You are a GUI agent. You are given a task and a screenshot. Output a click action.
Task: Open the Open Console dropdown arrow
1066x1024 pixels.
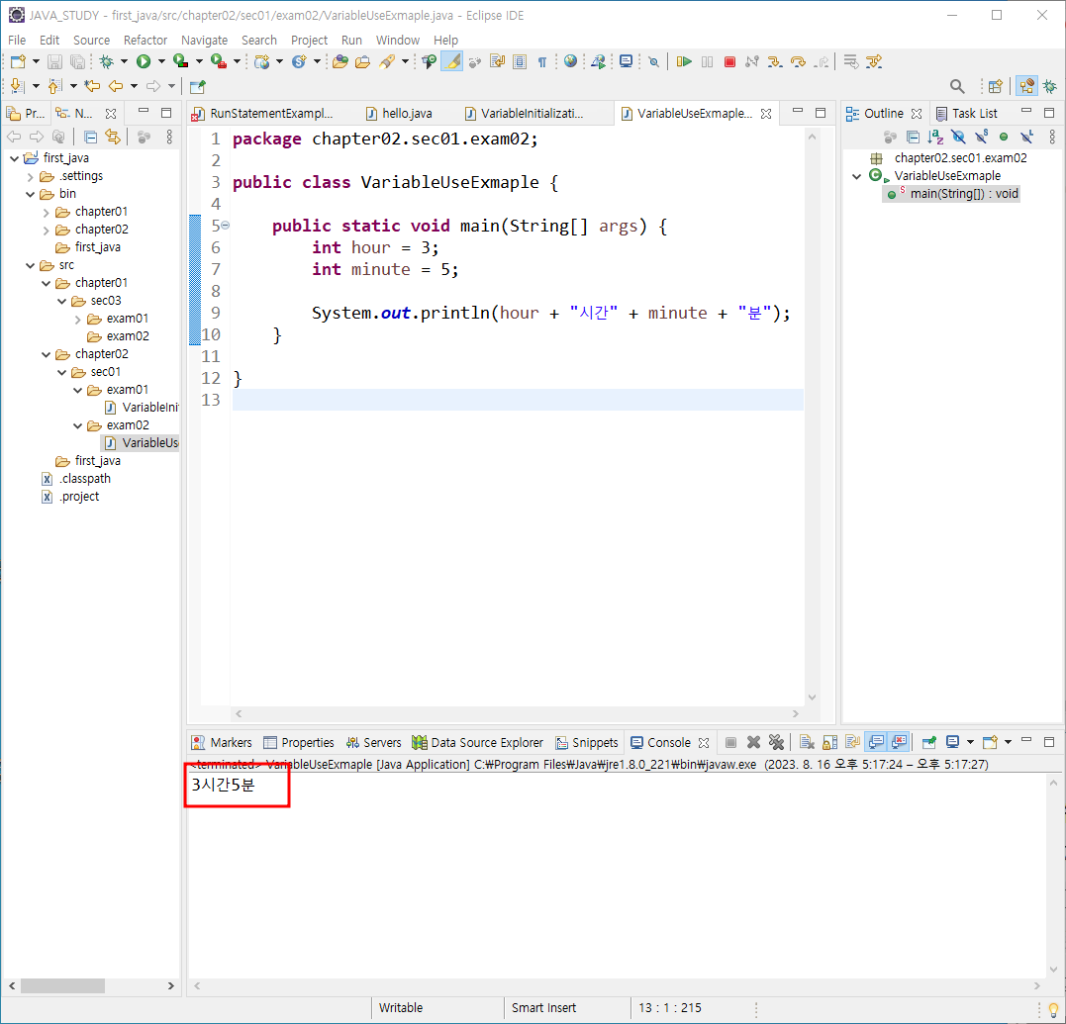tap(1008, 742)
